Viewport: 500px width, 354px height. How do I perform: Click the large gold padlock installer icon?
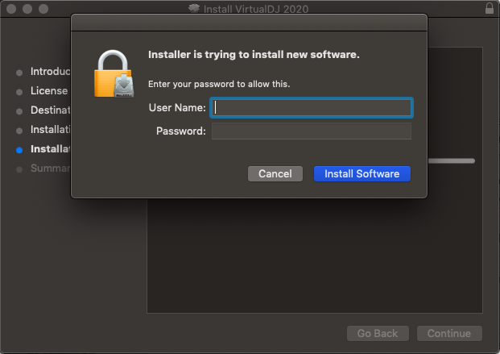pyautogui.click(x=114, y=75)
